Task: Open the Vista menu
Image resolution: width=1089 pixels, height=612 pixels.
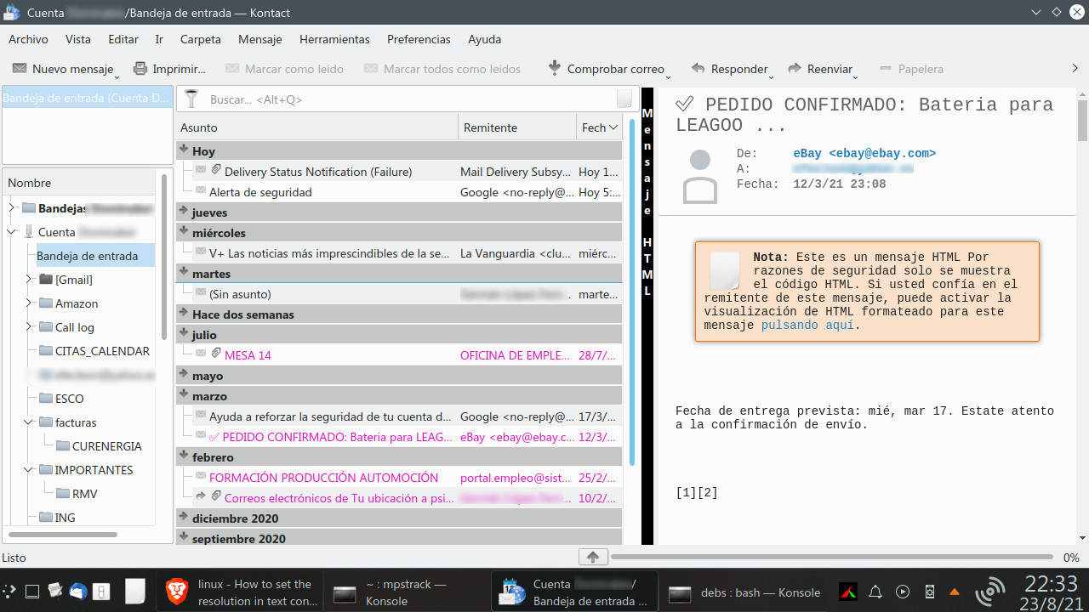Action: (x=78, y=39)
